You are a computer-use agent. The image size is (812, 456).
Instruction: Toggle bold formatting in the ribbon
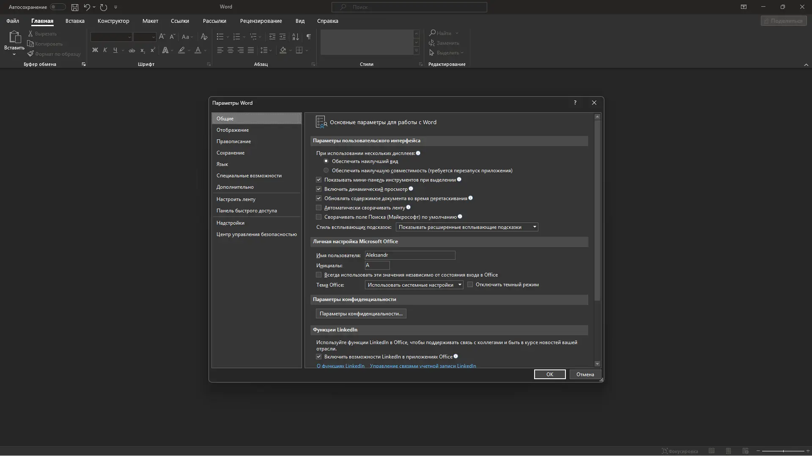point(95,50)
